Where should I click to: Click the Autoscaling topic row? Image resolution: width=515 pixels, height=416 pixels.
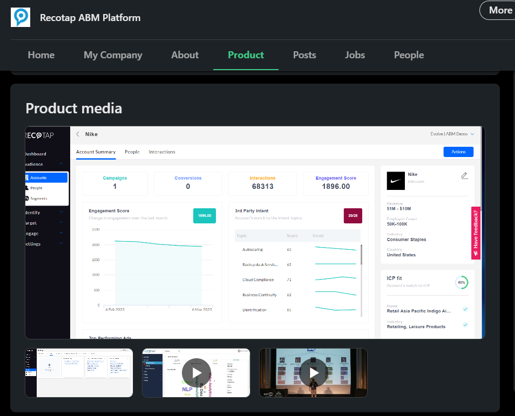coord(297,249)
